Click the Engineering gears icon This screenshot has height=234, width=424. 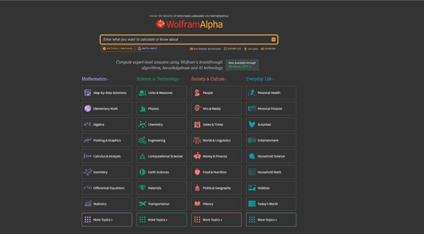click(x=142, y=140)
